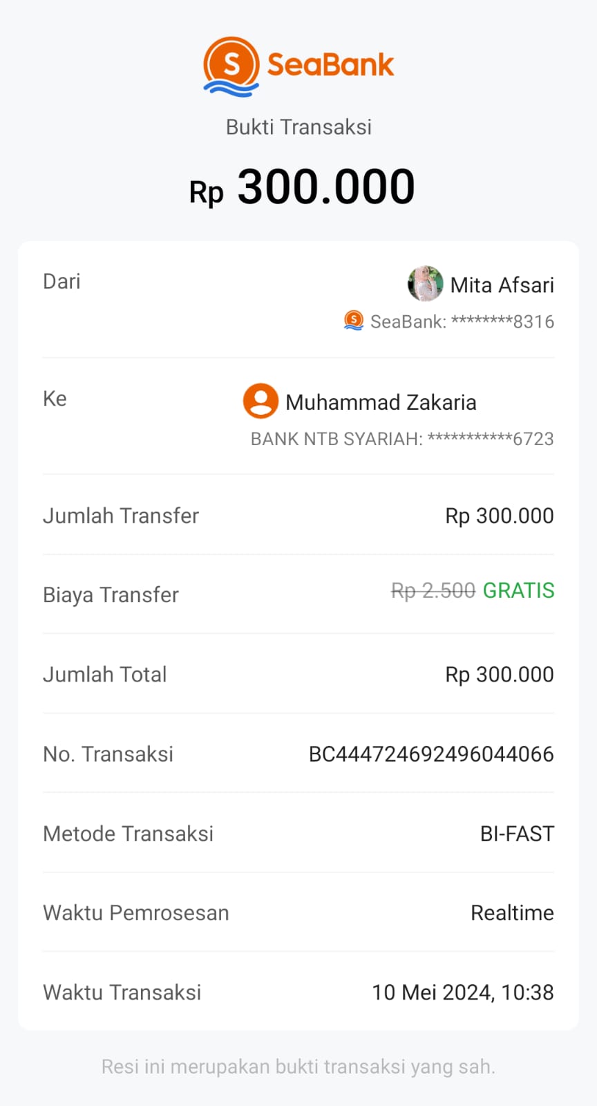Click the crossed-out Rp 2.500 fee
This screenshot has width=597, height=1106.
(433, 591)
